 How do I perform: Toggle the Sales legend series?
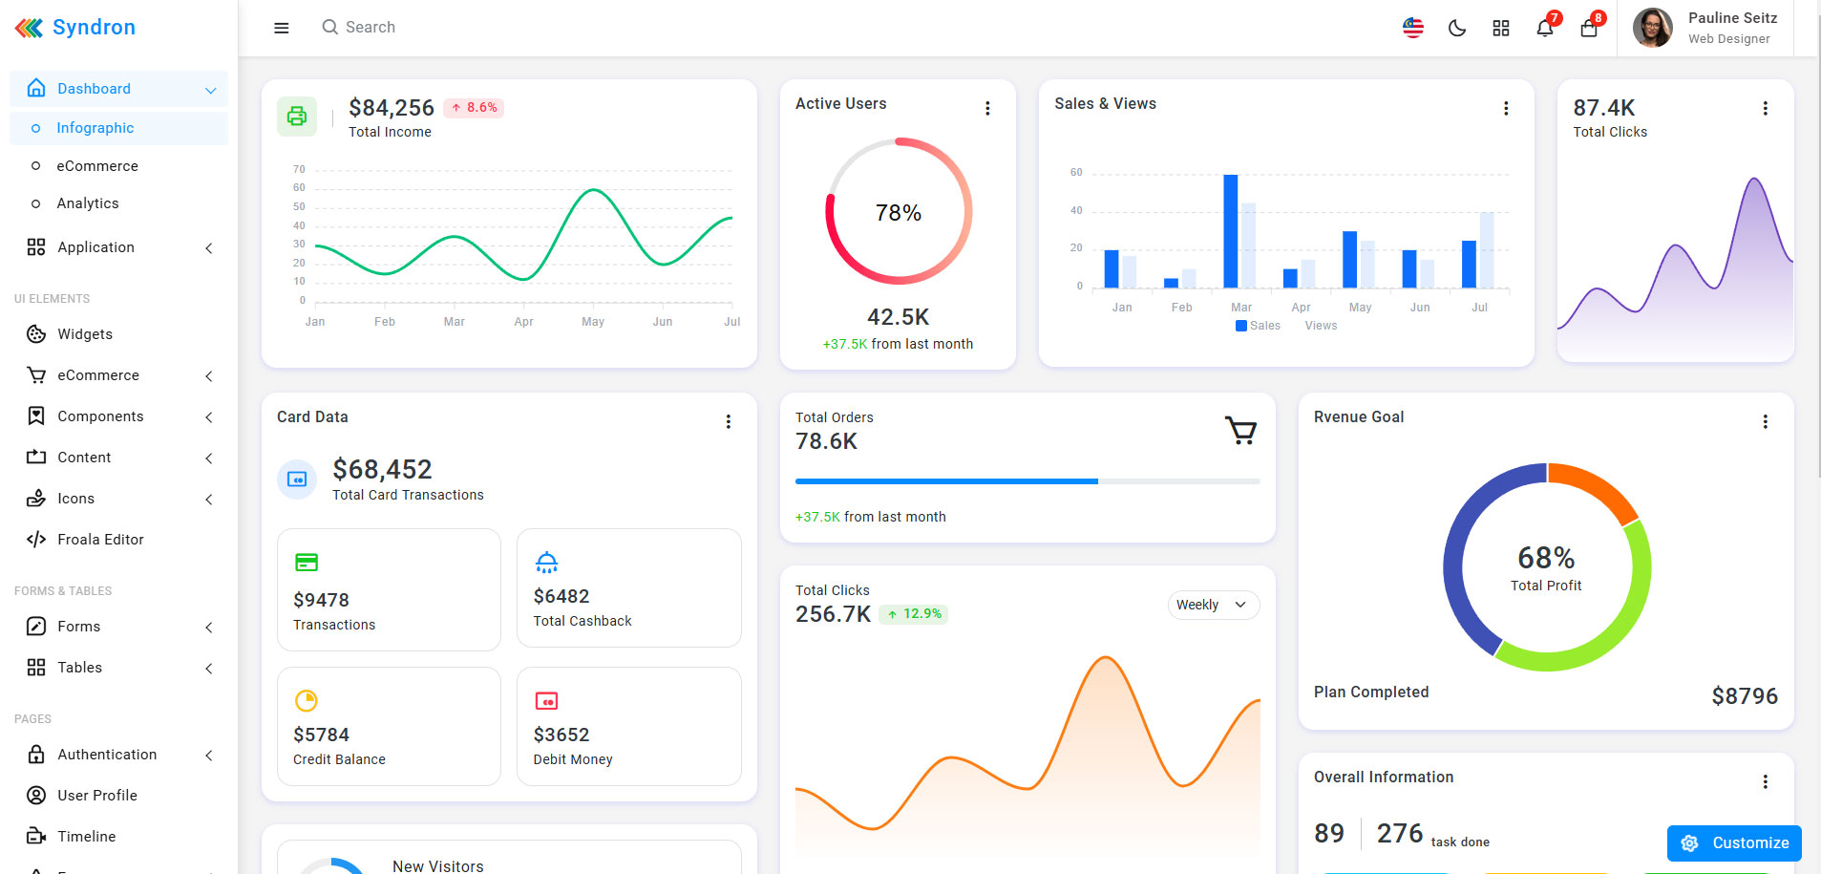click(x=1258, y=326)
